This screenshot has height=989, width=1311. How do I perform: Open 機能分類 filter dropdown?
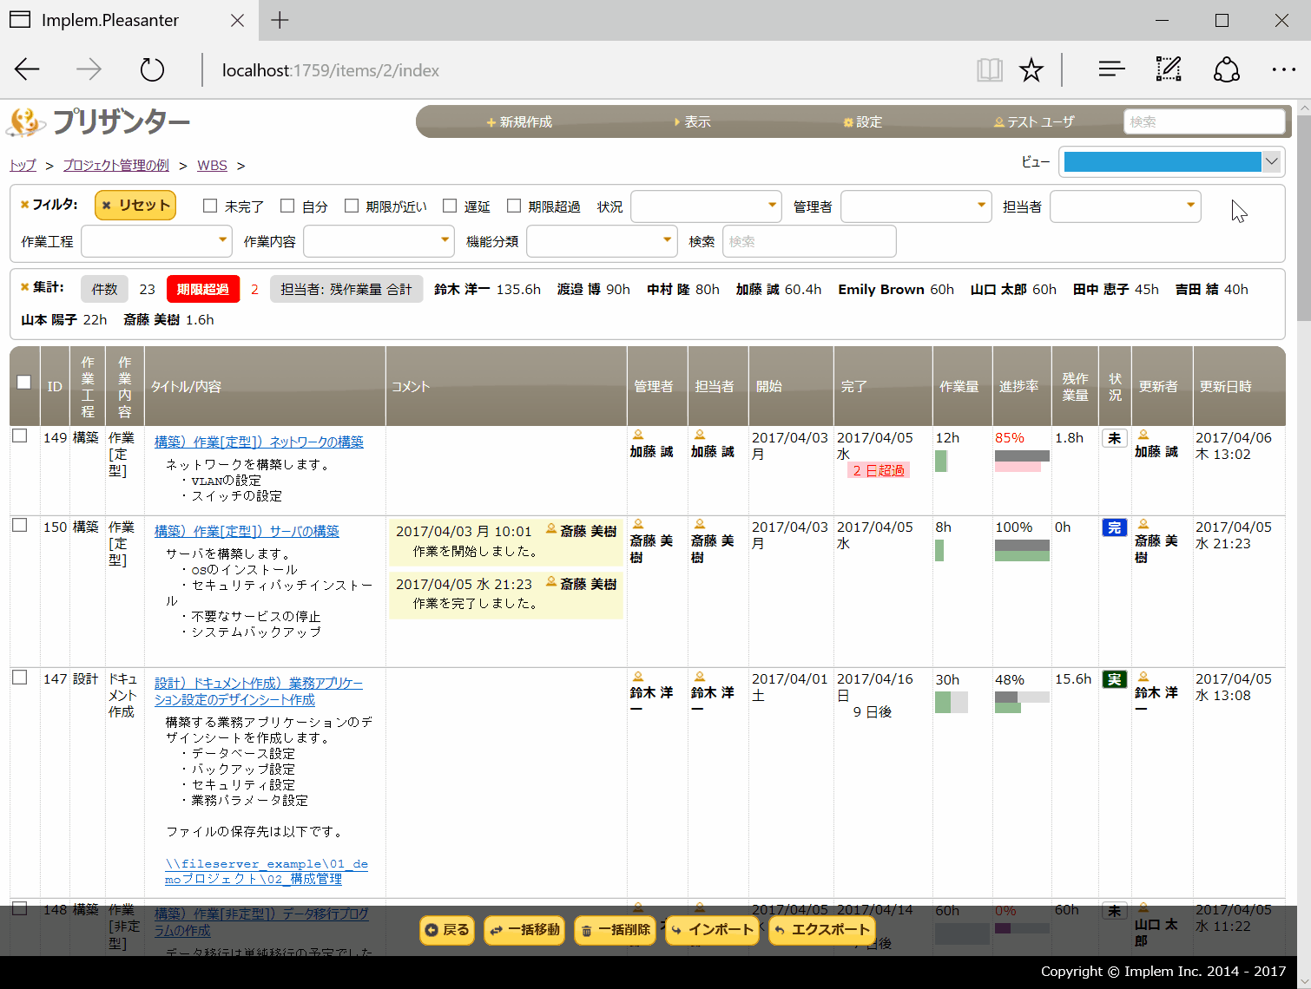point(602,241)
